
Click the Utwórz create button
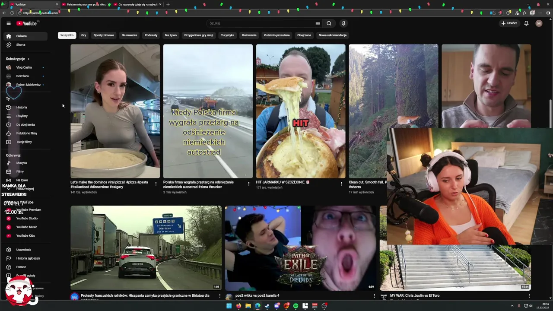pos(509,23)
